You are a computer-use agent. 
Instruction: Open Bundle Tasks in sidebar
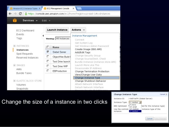[24, 73]
